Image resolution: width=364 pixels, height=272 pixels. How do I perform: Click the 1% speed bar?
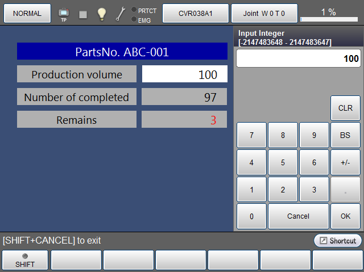pyautogui.click(x=328, y=14)
